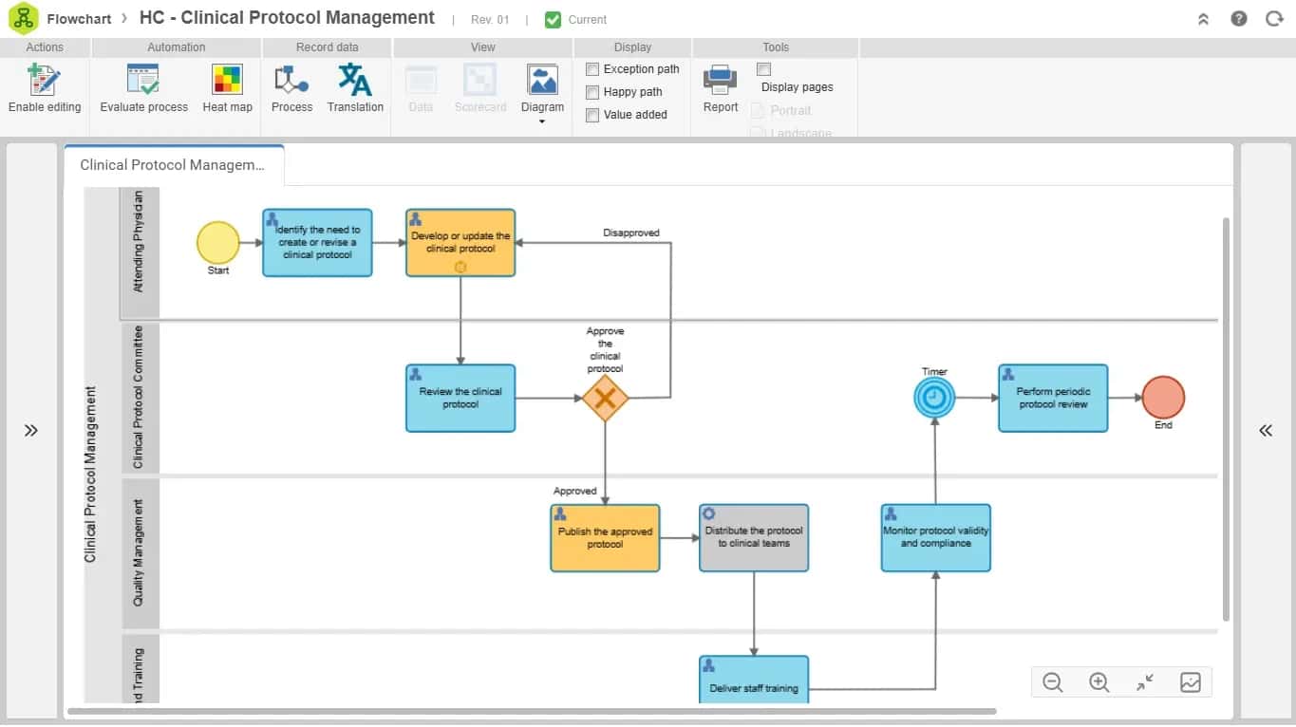Click the Disapproved flow label
This screenshot has height=727, width=1296.
point(631,233)
